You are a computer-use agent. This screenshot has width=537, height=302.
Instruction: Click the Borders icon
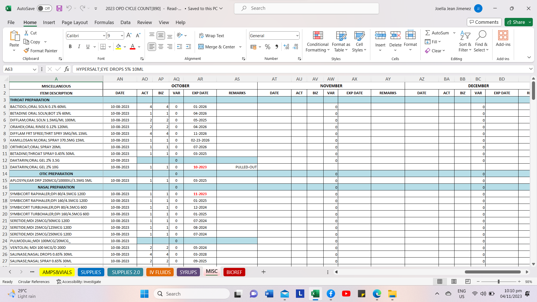tap(103, 47)
